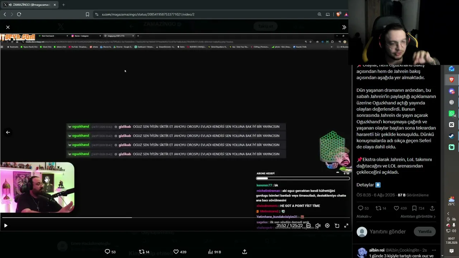Open albin rei's profile avatar
Viewport: 459px width, 258px height.
pyautogui.click(x=362, y=252)
